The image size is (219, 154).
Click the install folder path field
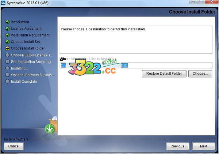(x=136, y=65)
